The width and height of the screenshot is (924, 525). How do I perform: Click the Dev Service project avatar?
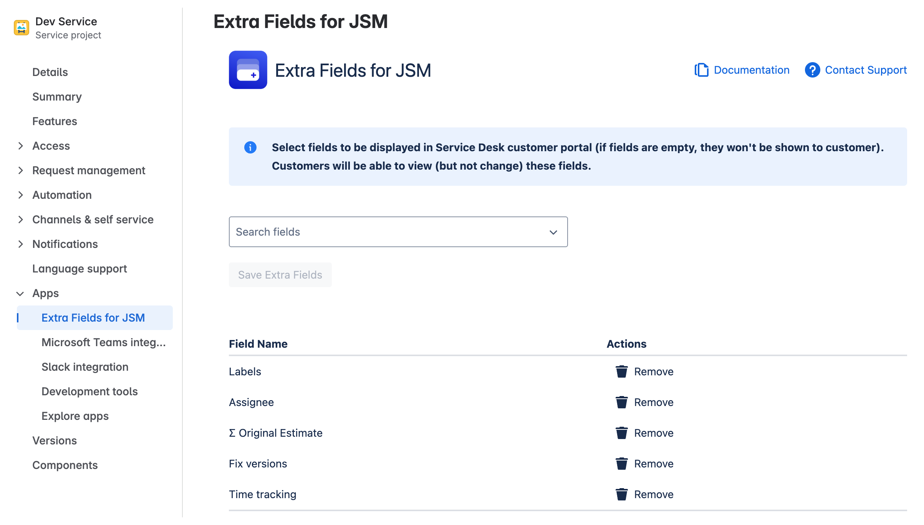[21, 27]
